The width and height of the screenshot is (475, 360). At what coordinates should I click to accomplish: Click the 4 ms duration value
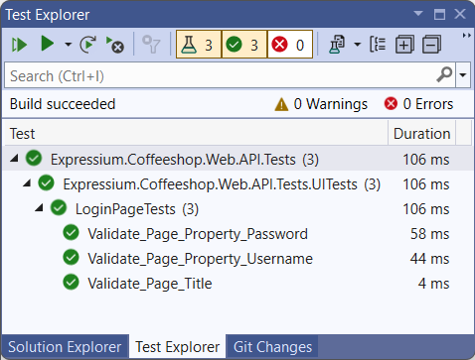pos(433,284)
